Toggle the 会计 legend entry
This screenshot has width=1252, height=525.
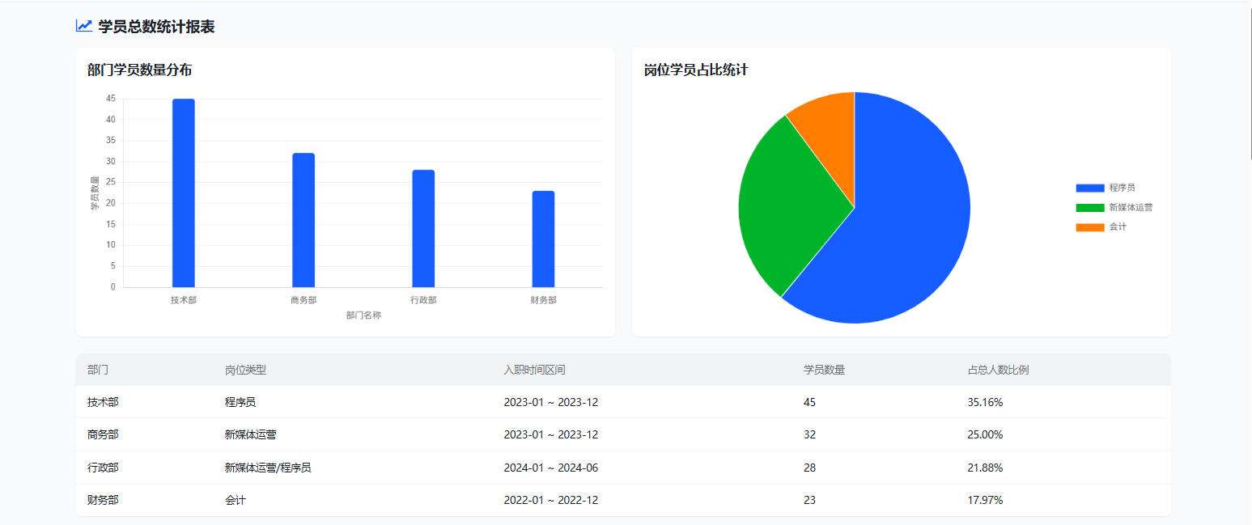tap(1117, 227)
